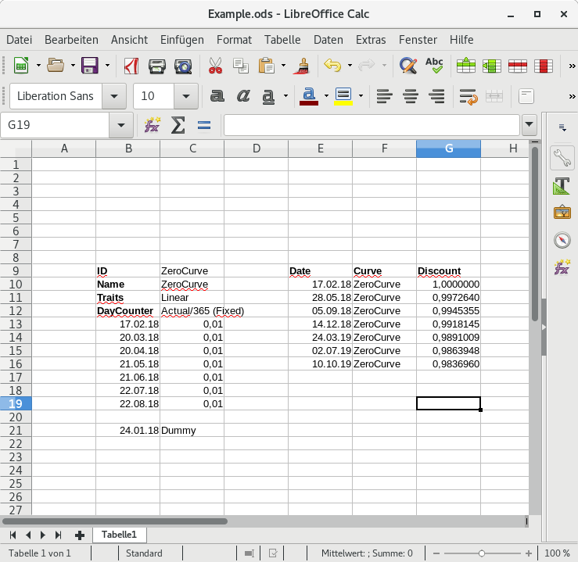Apply the dark red font color
This screenshot has height=562, width=578.
point(309,96)
